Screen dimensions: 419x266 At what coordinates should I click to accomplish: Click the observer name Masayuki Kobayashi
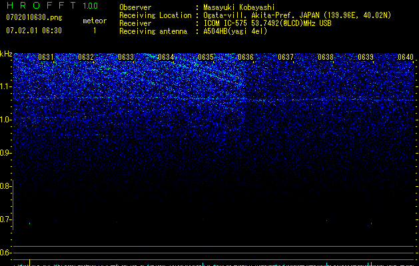click(239, 7)
